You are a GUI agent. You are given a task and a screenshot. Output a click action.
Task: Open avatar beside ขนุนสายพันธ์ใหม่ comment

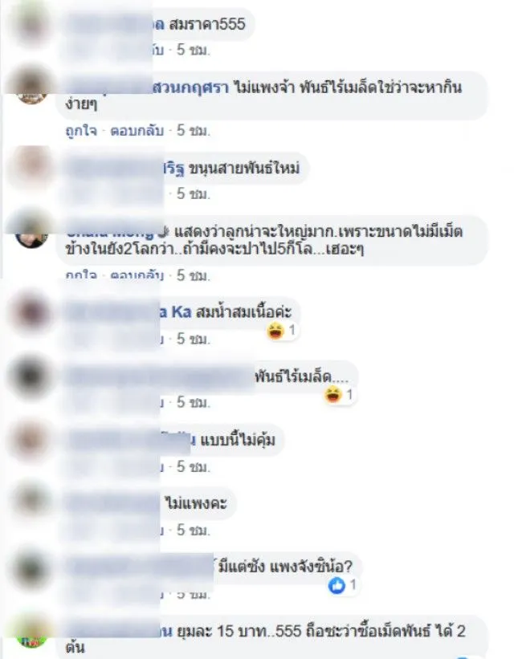point(31,165)
